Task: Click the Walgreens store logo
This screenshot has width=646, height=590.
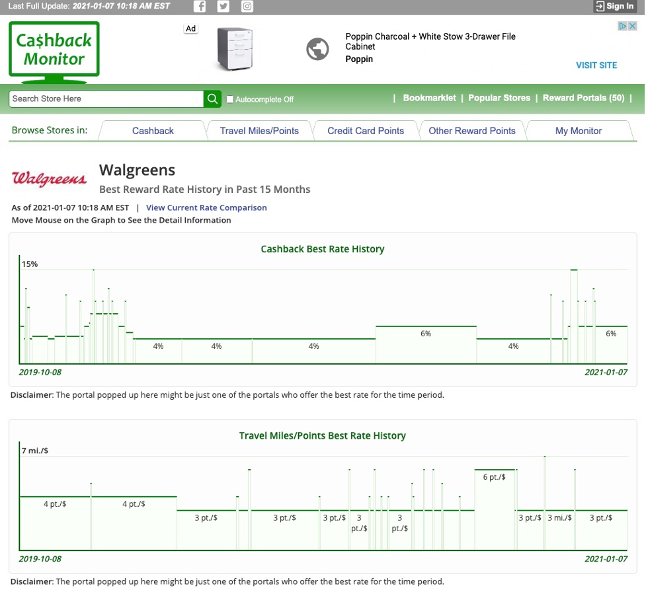Action: pyautogui.click(x=50, y=179)
